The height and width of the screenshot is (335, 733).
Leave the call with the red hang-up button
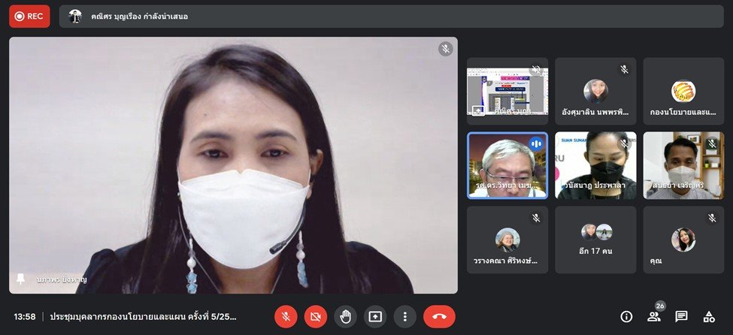click(439, 316)
